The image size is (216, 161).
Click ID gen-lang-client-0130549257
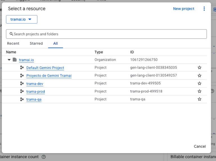point(154,75)
